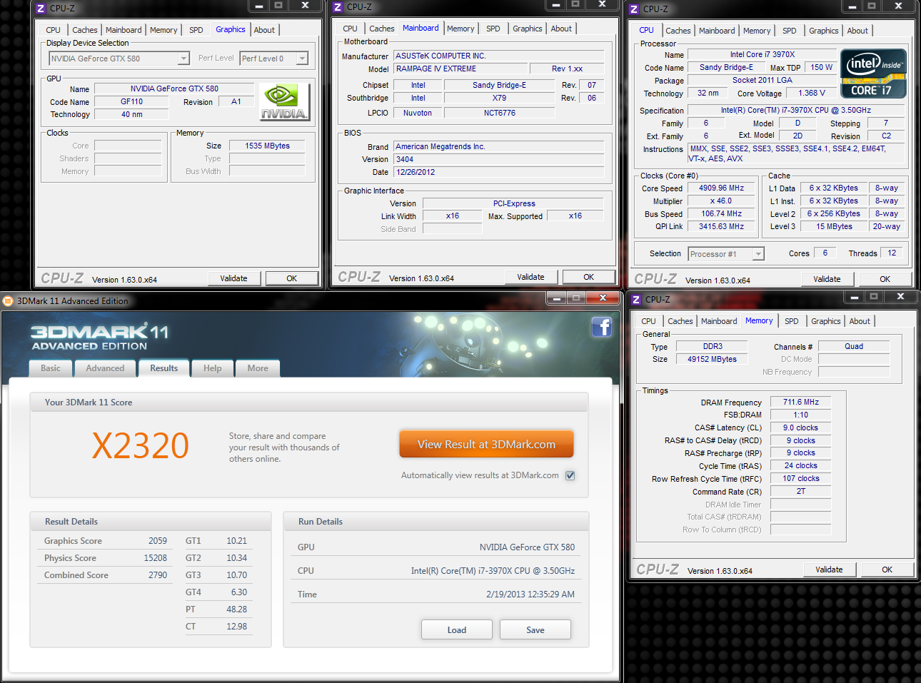Click the Intel Core i7 3970X name field
921x683 pixels.
coord(762,54)
